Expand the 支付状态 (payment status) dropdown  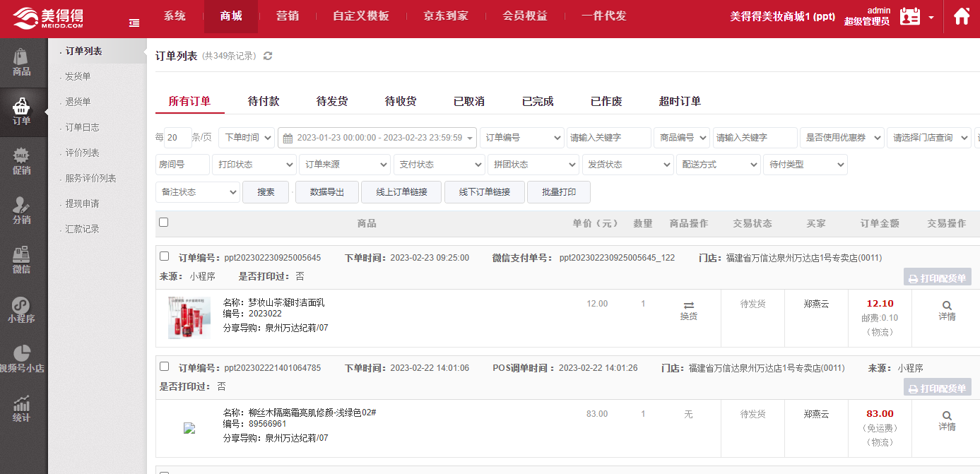coord(439,165)
